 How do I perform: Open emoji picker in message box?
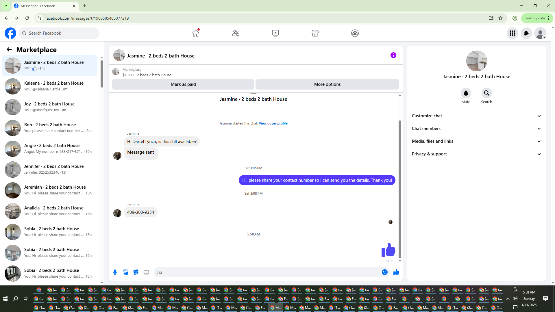(x=384, y=272)
